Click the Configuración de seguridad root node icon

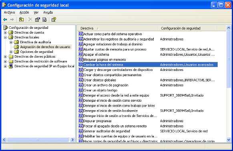(x=5, y=28)
